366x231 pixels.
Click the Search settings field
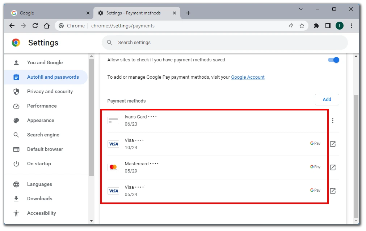(224, 43)
